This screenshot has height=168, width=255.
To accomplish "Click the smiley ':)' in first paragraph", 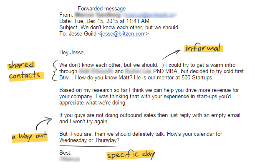I will coord(162,65).
